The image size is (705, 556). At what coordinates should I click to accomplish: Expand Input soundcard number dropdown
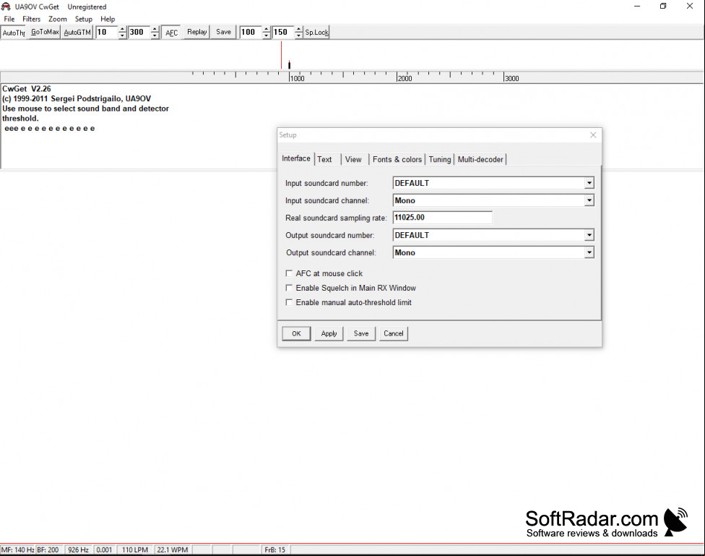coord(589,183)
